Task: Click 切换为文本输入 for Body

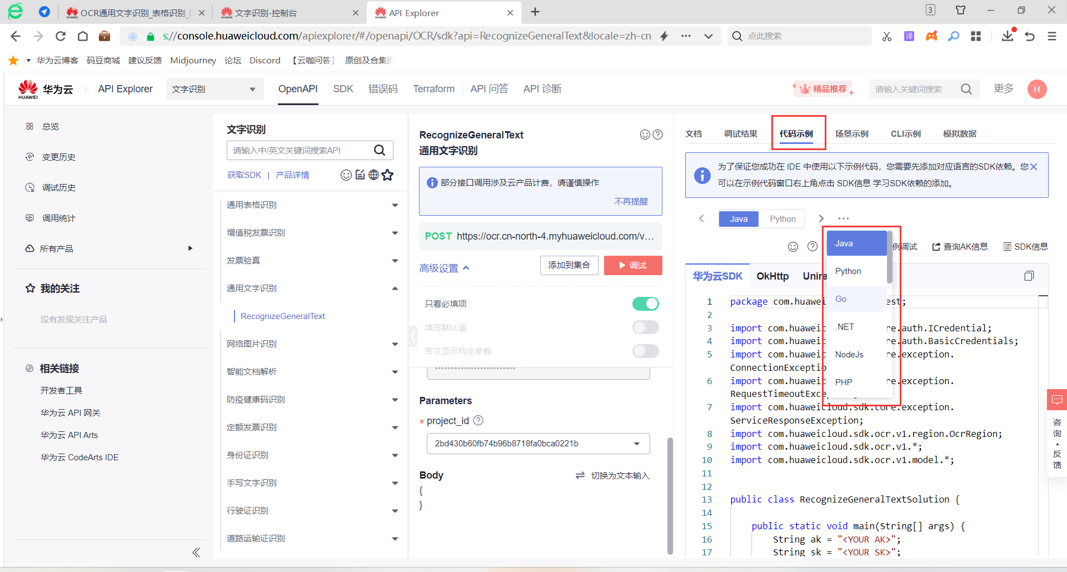Action: coord(612,475)
